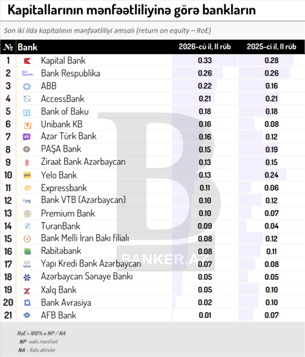Select the 'Expressbank' name text

64,188
